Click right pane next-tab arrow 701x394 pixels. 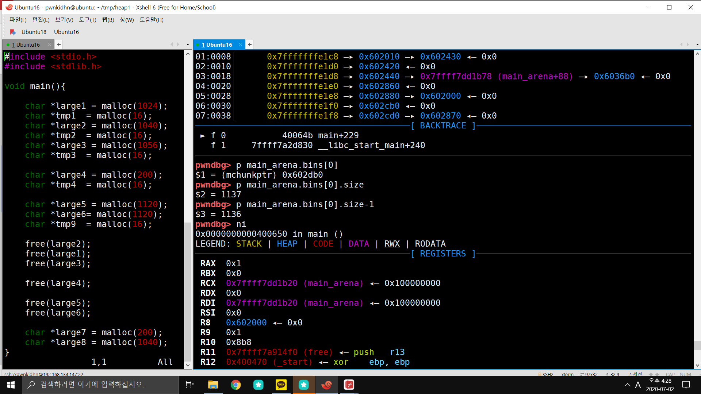click(x=688, y=45)
